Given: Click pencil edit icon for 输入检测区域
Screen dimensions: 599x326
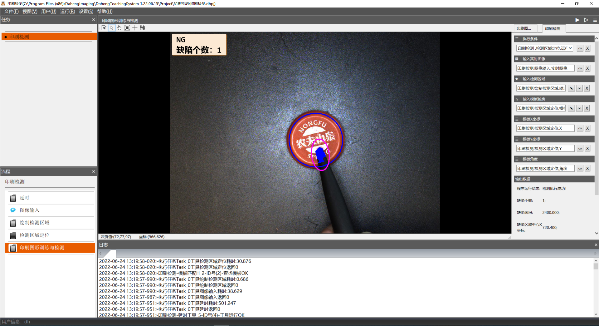Looking at the screenshot, I should click(571, 88).
